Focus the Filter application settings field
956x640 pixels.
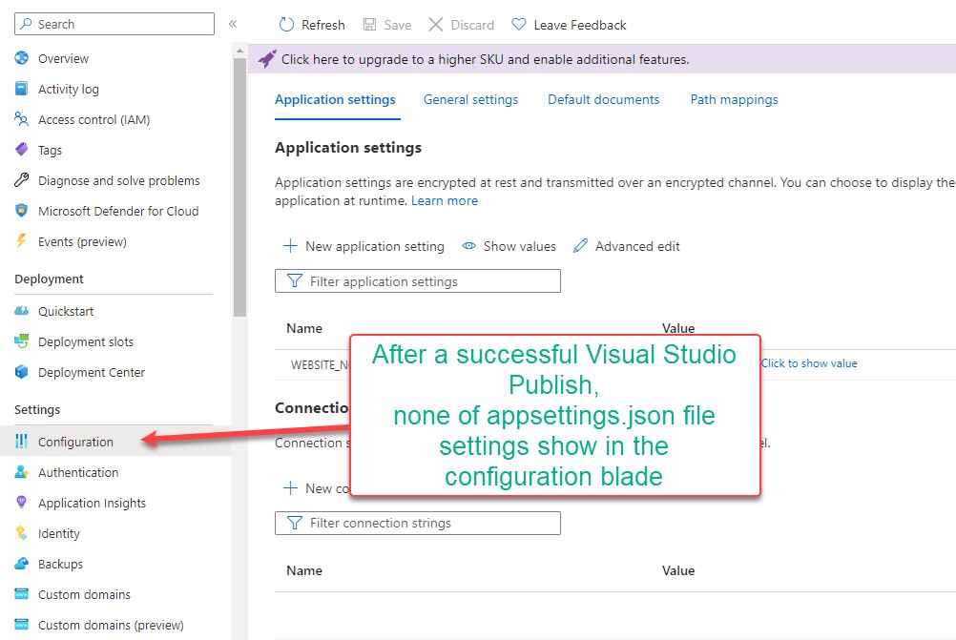click(x=418, y=281)
